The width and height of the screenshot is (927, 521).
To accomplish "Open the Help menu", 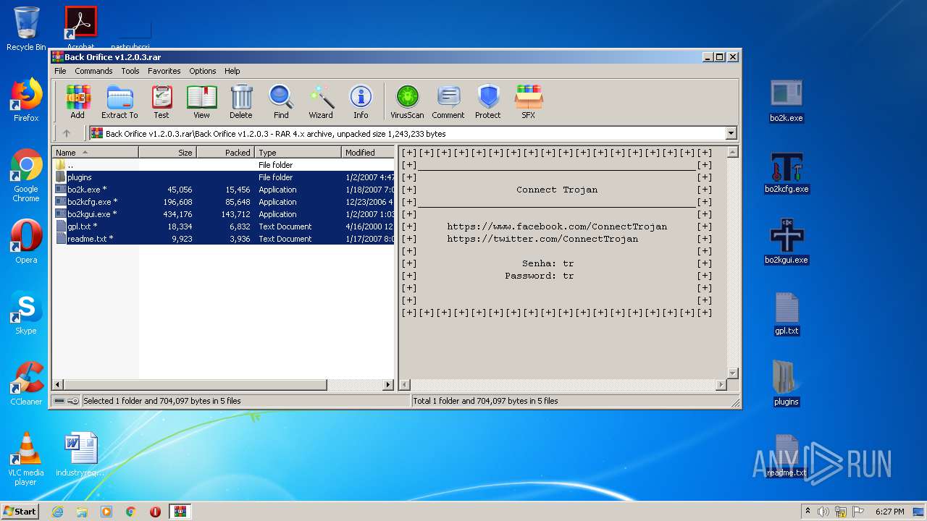I will pos(232,71).
